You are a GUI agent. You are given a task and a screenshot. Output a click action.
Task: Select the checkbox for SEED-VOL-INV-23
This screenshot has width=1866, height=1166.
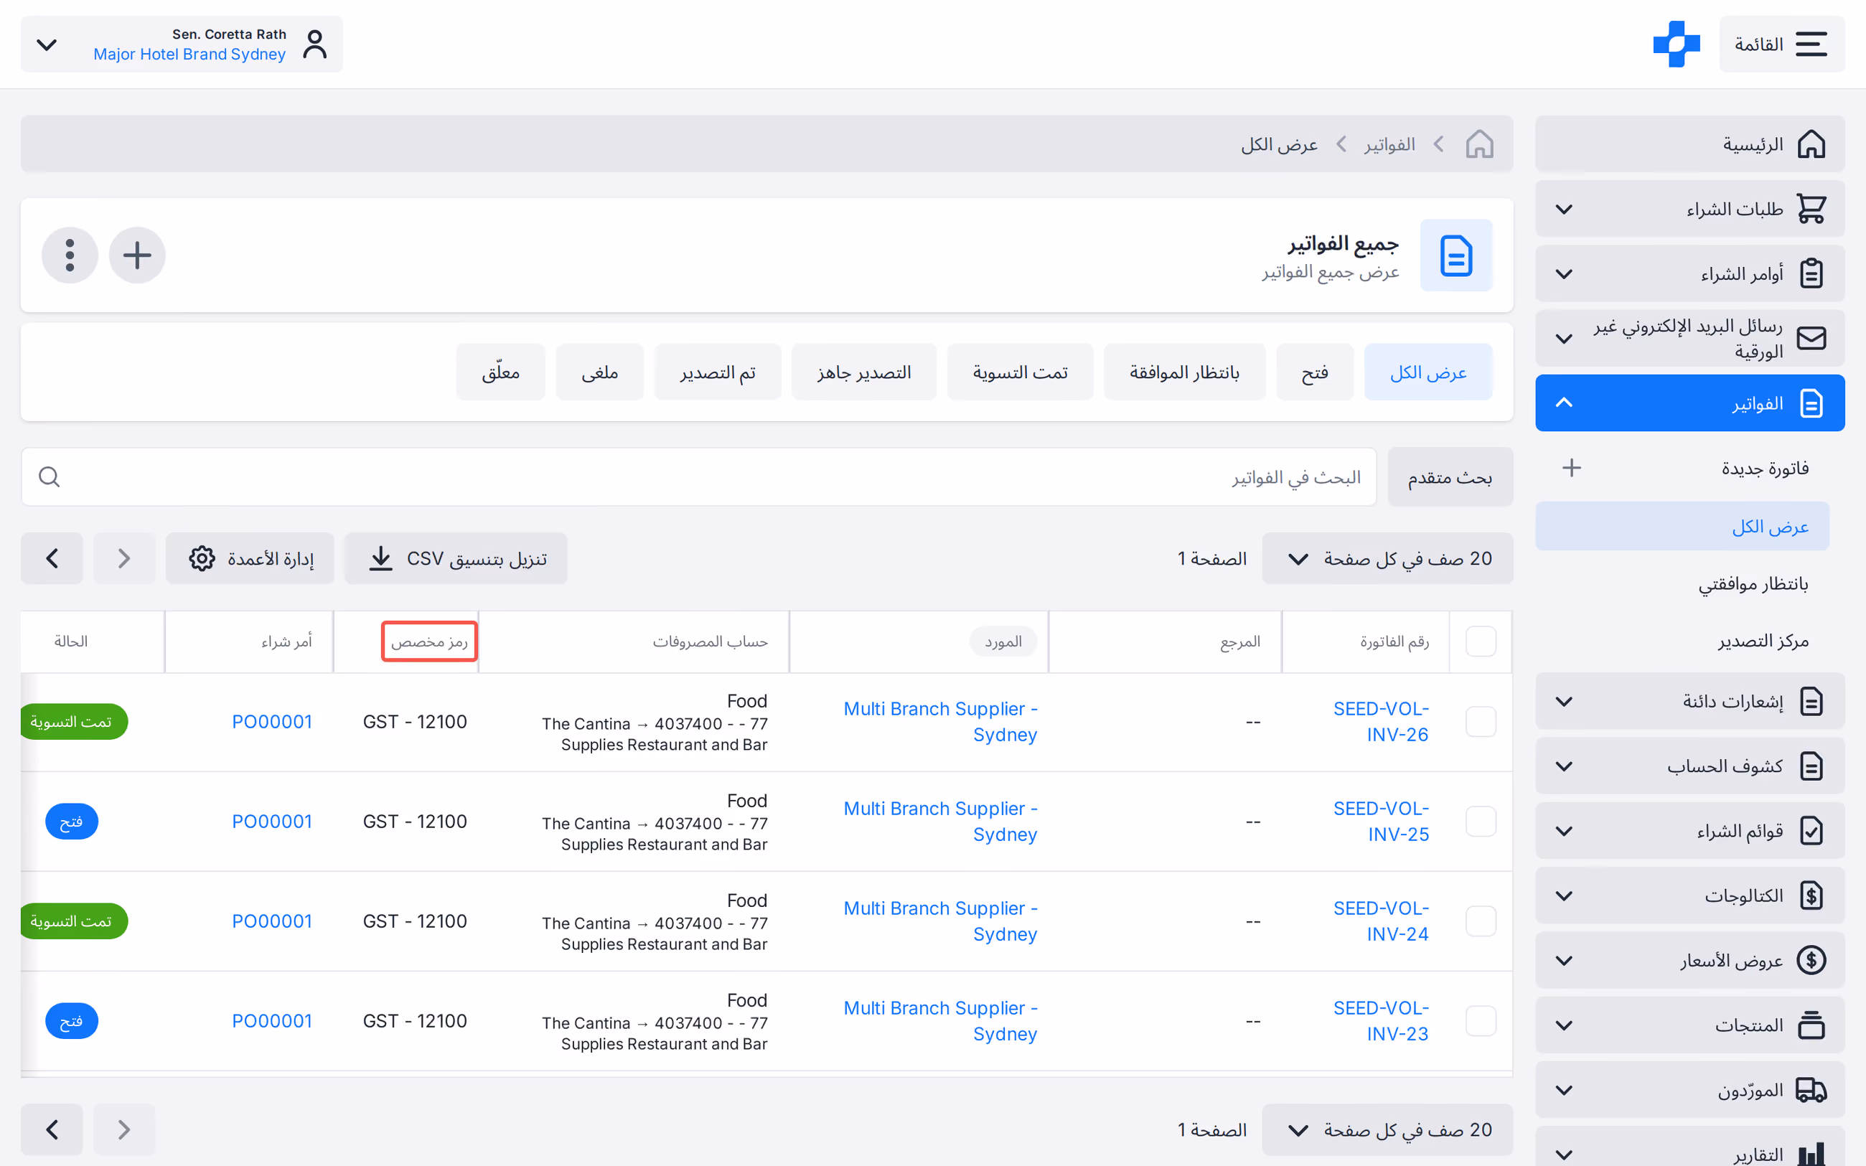[1481, 1021]
